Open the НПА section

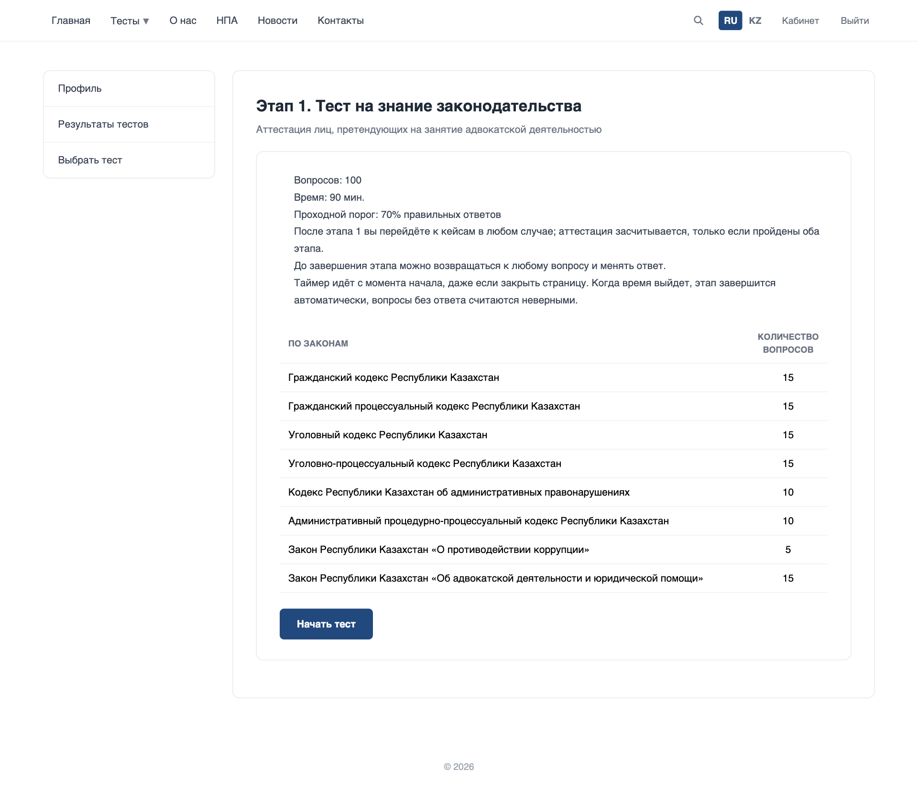coord(227,21)
